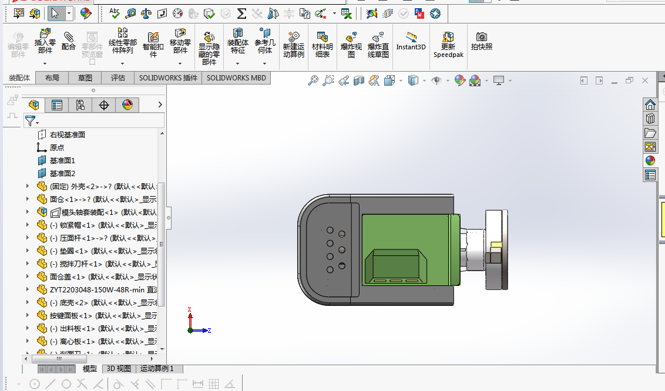Click the Edit Appearance color ball icon
665x391 pixels.
[x=460, y=80]
